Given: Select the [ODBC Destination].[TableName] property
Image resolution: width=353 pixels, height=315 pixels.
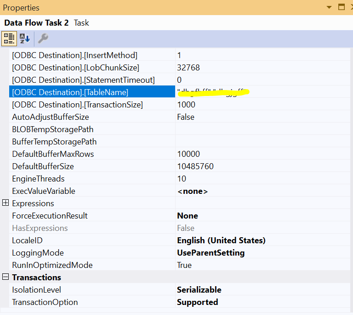Looking at the screenshot, I should (x=92, y=92).
